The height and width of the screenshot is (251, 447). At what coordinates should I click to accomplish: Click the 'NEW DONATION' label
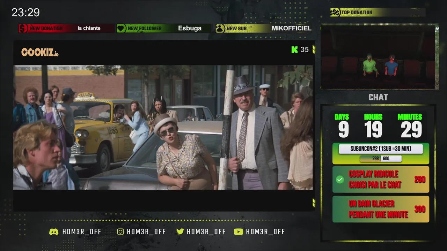(x=46, y=28)
